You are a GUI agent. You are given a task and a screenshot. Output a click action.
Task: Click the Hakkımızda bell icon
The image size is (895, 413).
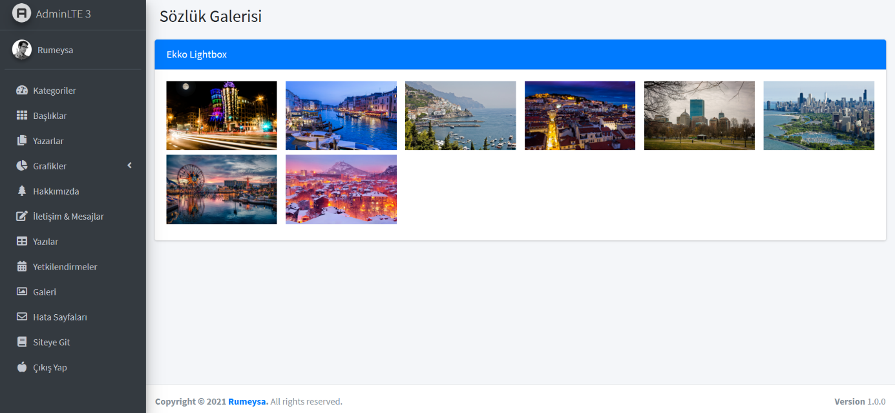(21, 191)
